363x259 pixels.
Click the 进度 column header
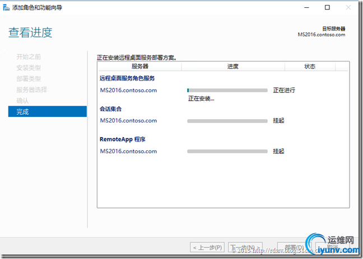point(233,67)
